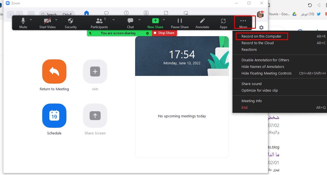Expand the arrow next to Participants

114,20
